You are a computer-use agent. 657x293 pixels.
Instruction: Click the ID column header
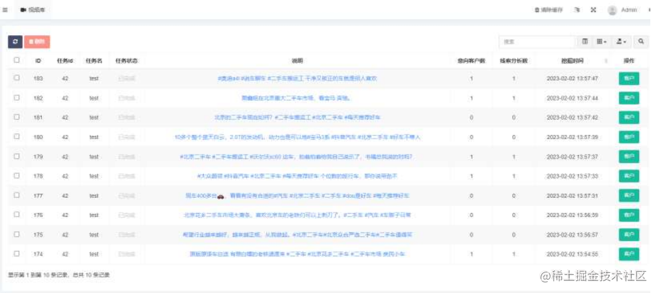[38, 61]
